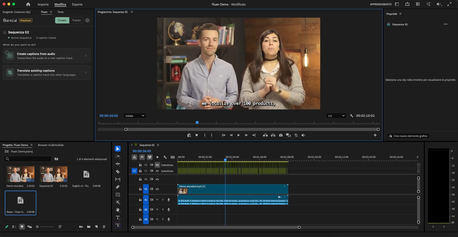Viewport: 458px width, 237px height.
Task: Click project panel search field
Action: (28, 159)
